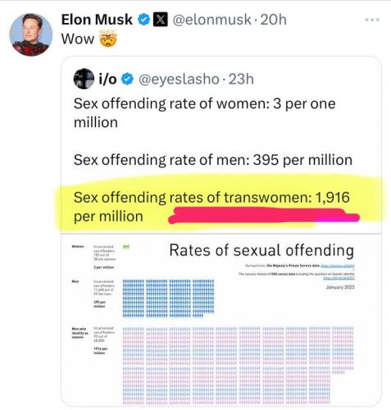Viewport: 391px width, 410px height.
Task: Open the three-dot more options menu
Action: [x=372, y=20]
